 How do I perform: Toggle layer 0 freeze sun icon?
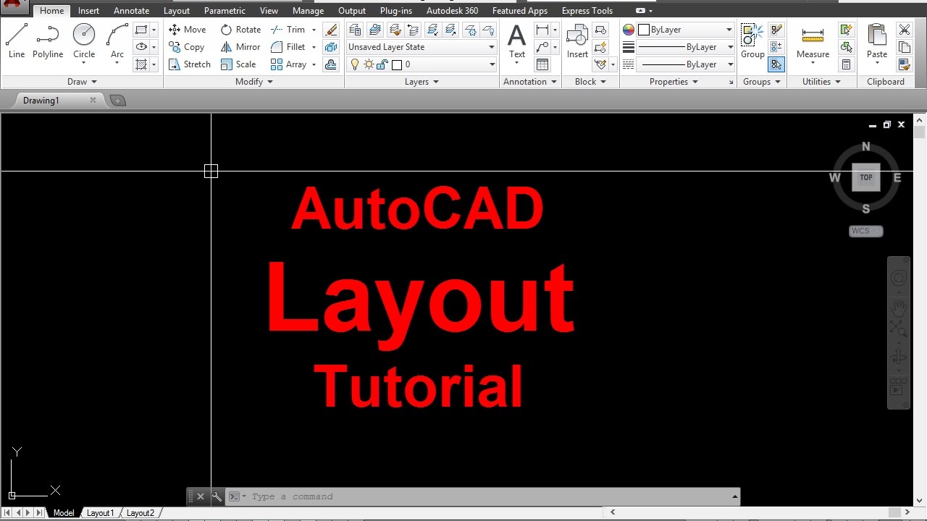coord(369,64)
